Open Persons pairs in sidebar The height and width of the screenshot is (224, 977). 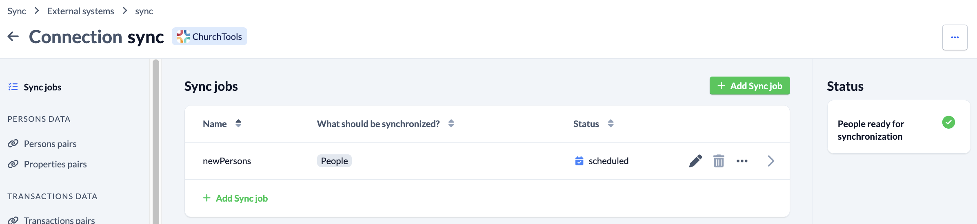coord(50,144)
